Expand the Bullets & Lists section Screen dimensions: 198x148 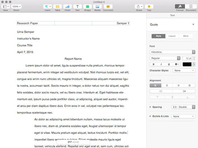point(150,116)
